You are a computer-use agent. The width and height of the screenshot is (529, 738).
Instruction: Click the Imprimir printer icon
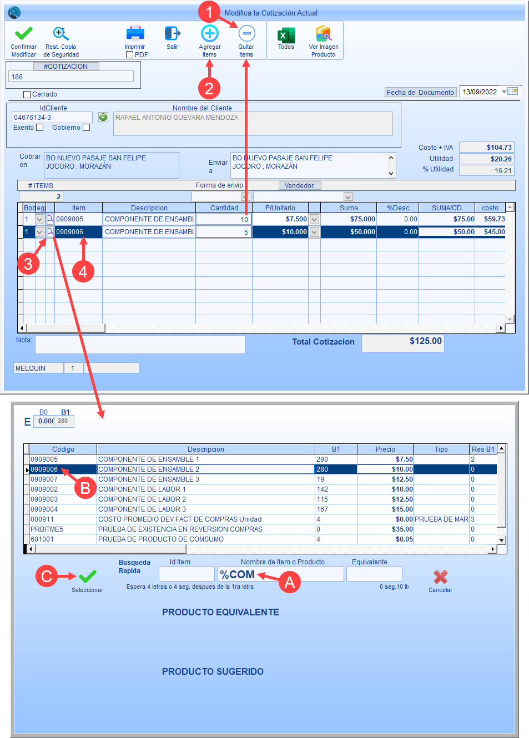[135, 33]
